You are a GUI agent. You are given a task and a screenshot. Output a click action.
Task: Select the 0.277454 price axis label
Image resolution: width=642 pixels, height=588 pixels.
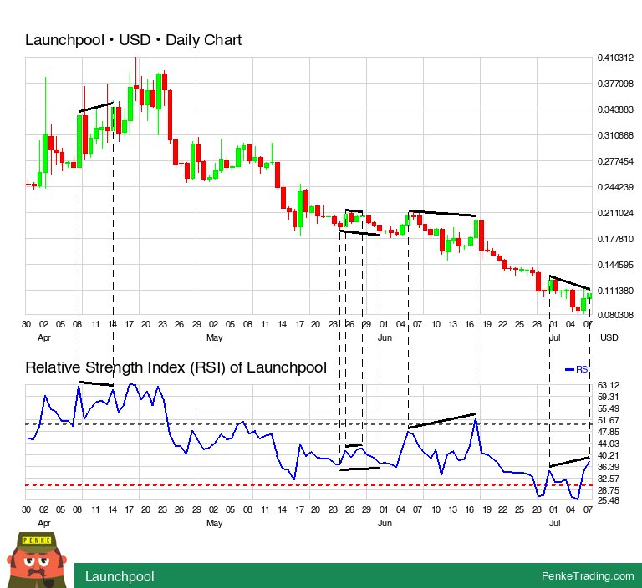coord(615,161)
